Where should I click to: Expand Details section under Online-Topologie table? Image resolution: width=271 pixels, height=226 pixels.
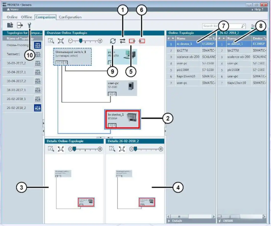[x=177, y=221]
